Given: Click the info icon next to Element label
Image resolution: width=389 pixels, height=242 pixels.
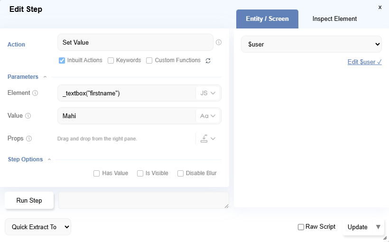Looking at the screenshot, I should point(35,93).
